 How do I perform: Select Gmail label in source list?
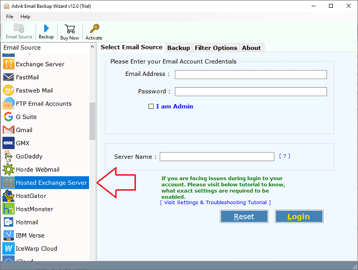[24, 130]
